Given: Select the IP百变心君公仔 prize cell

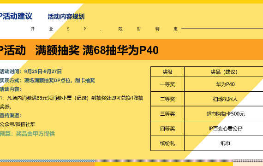Looking at the screenshot, I should (224, 129).
